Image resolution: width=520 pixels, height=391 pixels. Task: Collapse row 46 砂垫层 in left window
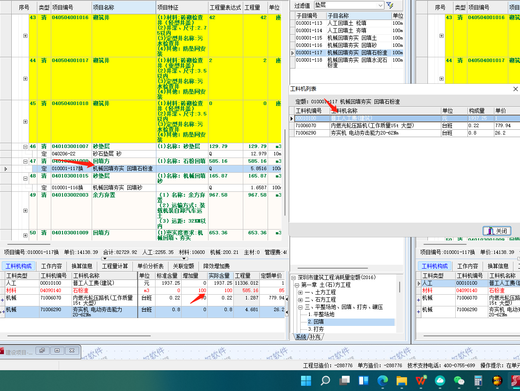tap(25, 147)
